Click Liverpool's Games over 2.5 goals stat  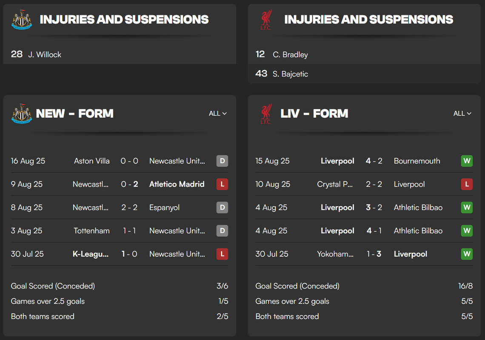[364, 301]
